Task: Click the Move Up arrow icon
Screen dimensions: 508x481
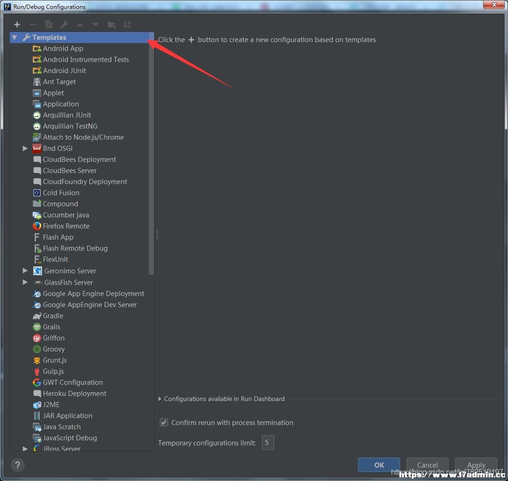Action: click(x=80, y=25)
